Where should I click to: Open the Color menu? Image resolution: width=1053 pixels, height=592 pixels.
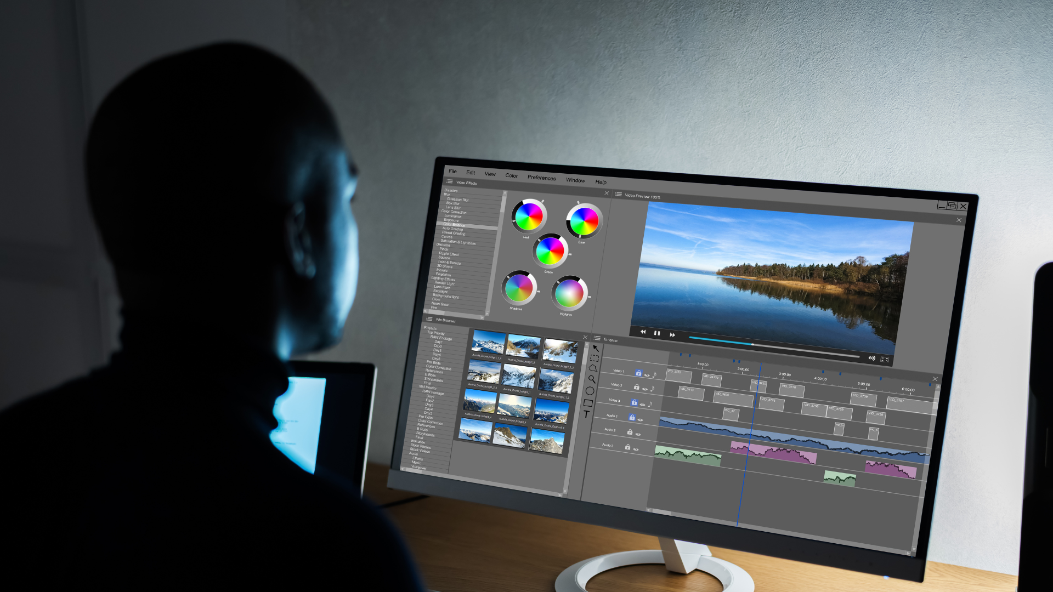pos(511,175)
